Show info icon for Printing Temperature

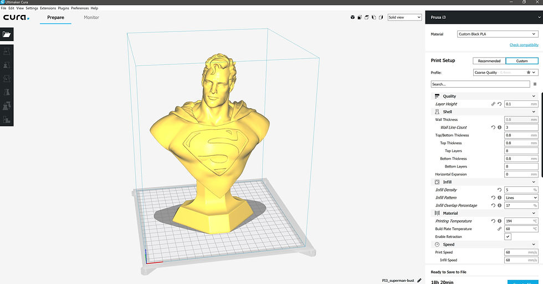tap(499, 221)
